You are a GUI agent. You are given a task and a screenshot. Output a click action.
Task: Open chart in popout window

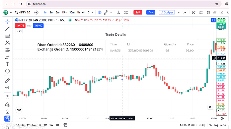[221, 12]
